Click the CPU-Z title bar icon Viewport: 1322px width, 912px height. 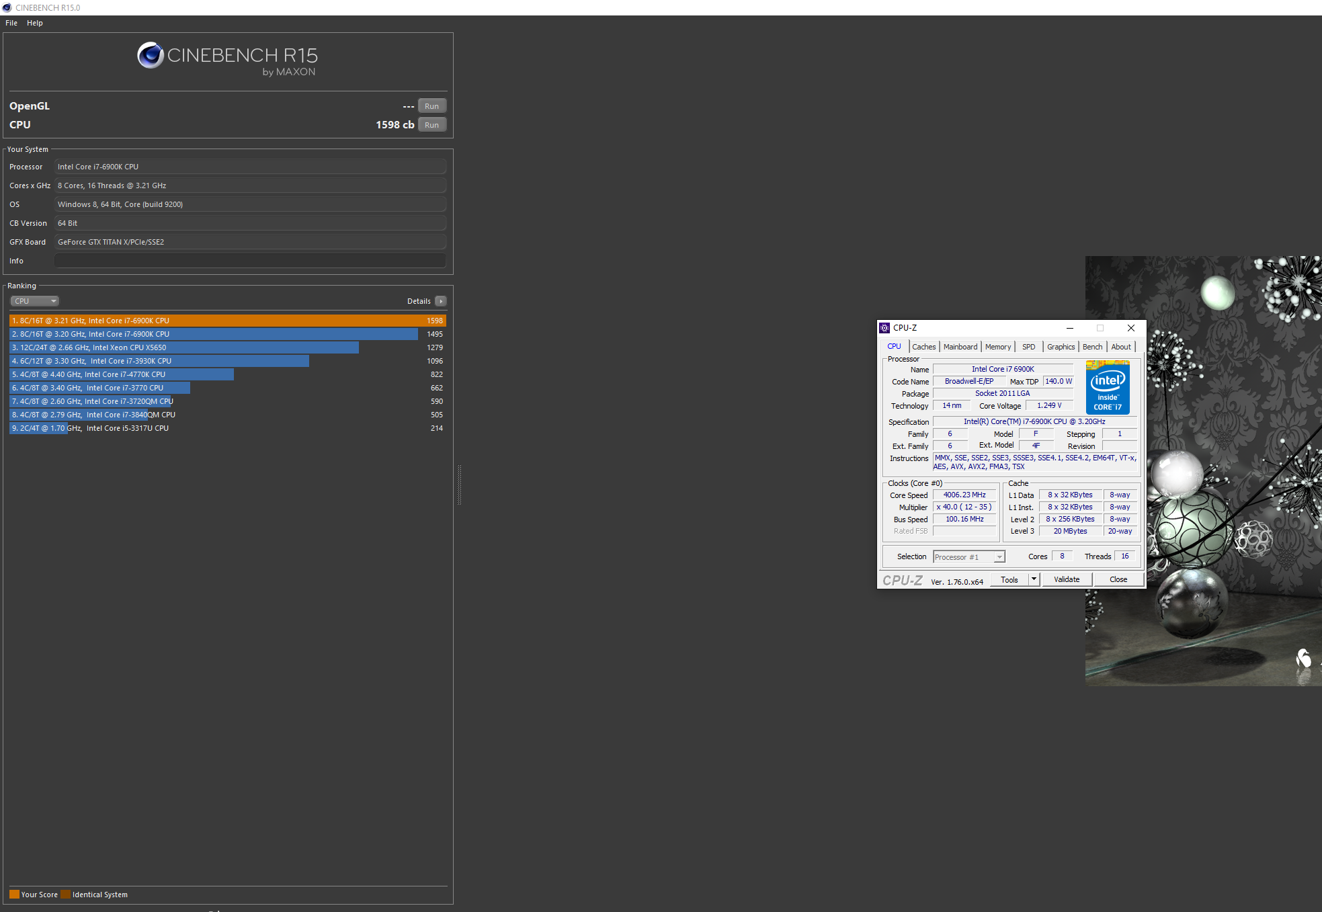pos(884,328)
